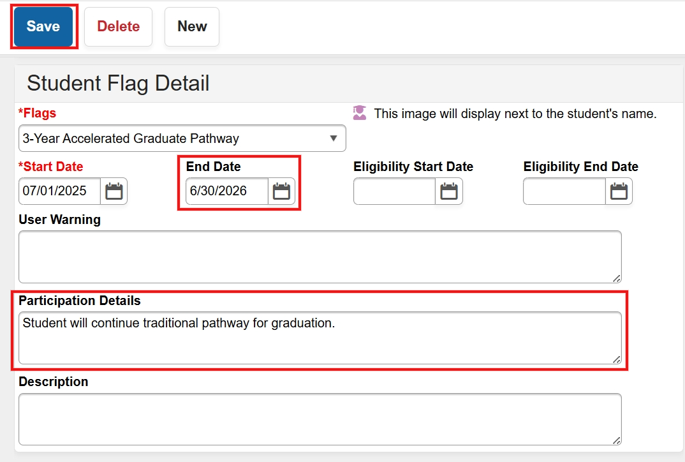685x462 pixels.
Task: Open the Eligibility Start Date calendar picker
Action: click(x=450, y=191)
